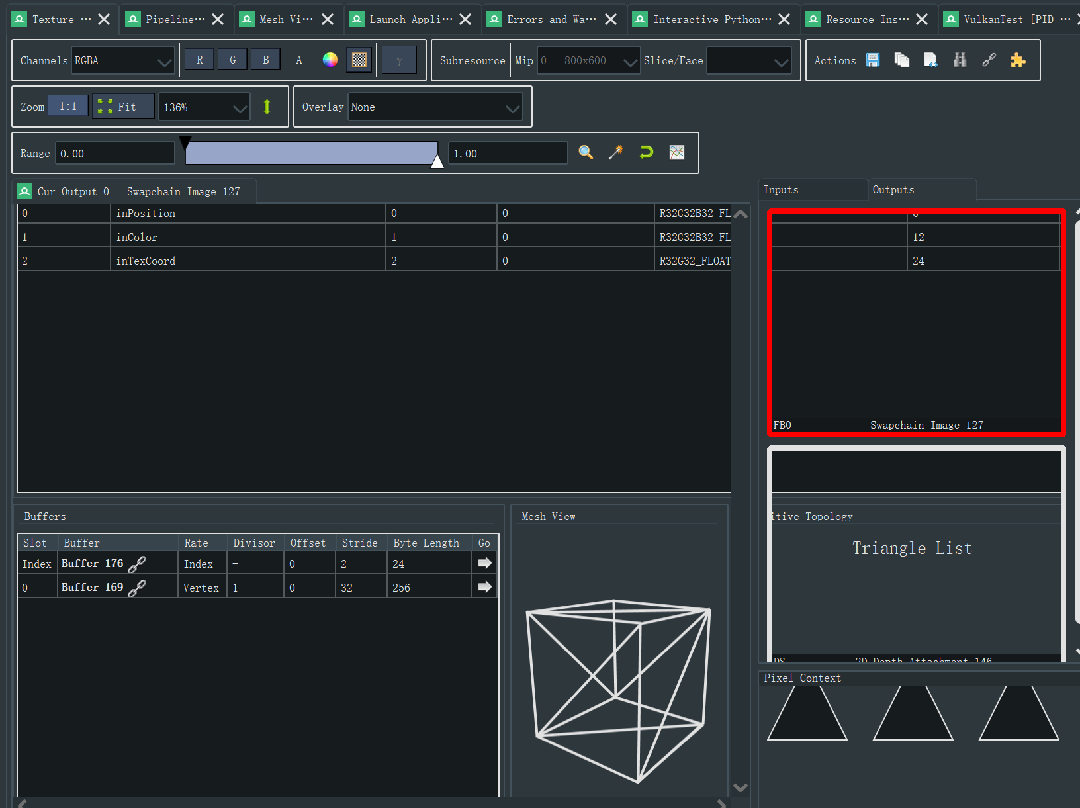The width and height of the screenshot is (1080, 808).
Task: Open the Slice/Face dropdown
Action: coord(748,60)
